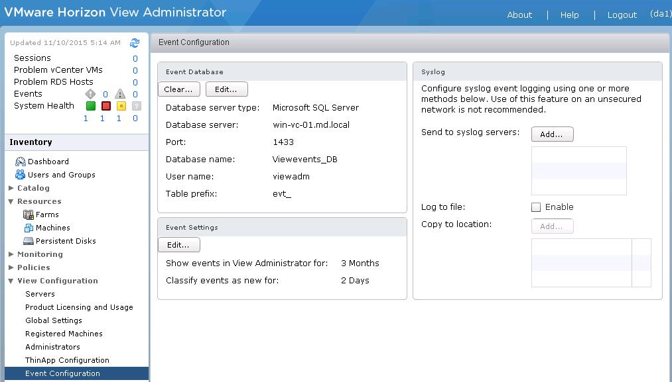Click the Persistent Disks drive icon
Image resolution: width=672 pixels, height=382 pixels.
[29, 241]
